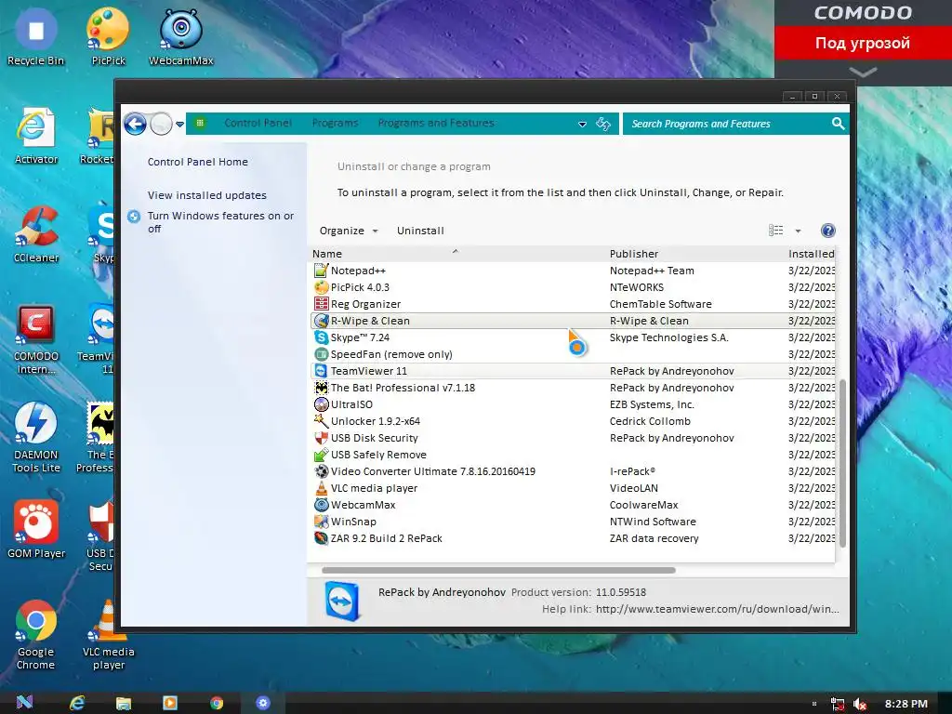Open the Organize dropdown menu

click(x=349, y=231)
